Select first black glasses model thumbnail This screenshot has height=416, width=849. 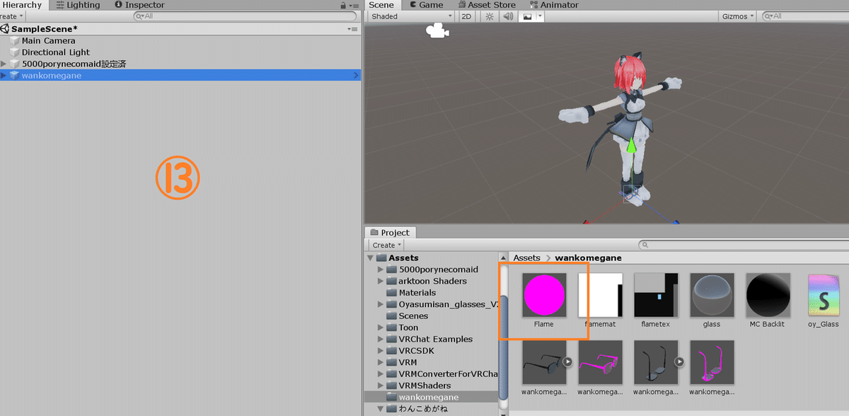544,362
